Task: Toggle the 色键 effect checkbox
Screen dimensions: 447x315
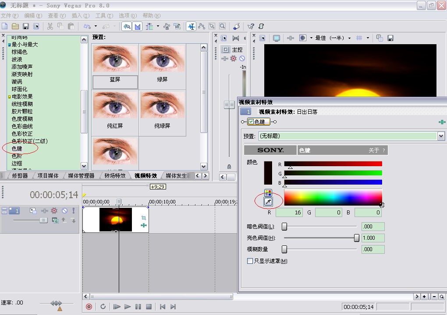Action: (x=251, y=122)
